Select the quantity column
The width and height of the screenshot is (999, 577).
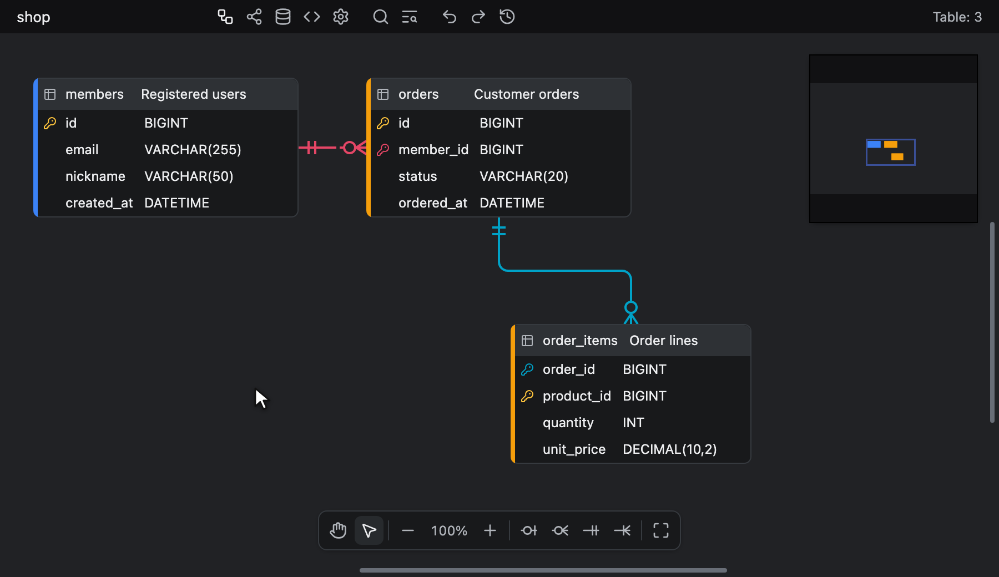point(633,423)
